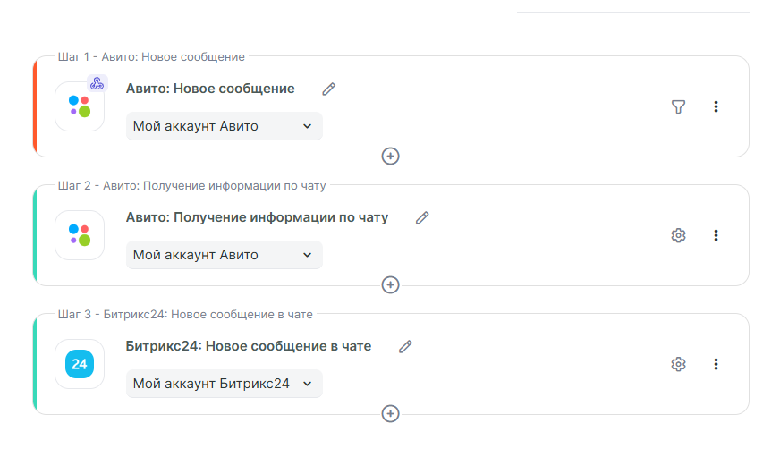Click the webhook badge on step 1's Avito icon
Image resolution: width=780 pixels, height=457 pixels.
point(97,84)
